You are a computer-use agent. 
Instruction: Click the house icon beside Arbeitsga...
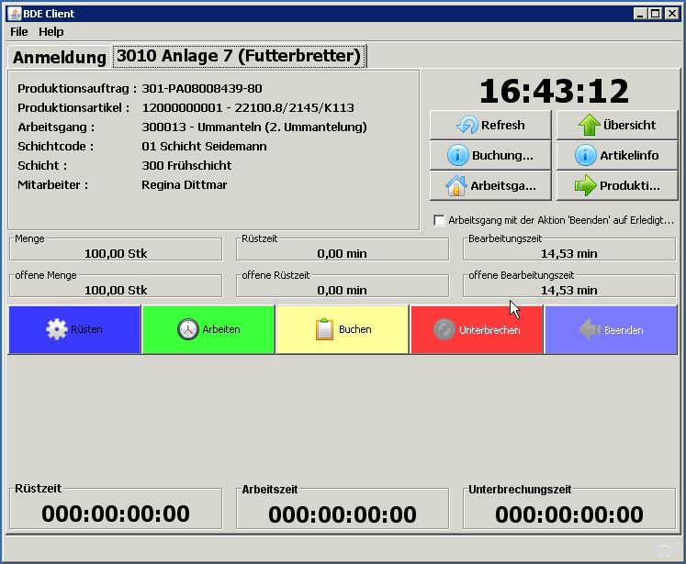tap(456, 185)
